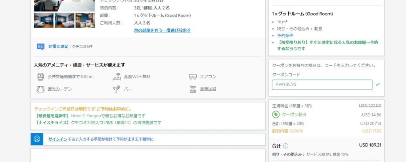Image resolution: width=406 pixels, height=162 pixels.
Task: Click the 公共交通機関まで300 m label
Action: (x=70, y=76)
